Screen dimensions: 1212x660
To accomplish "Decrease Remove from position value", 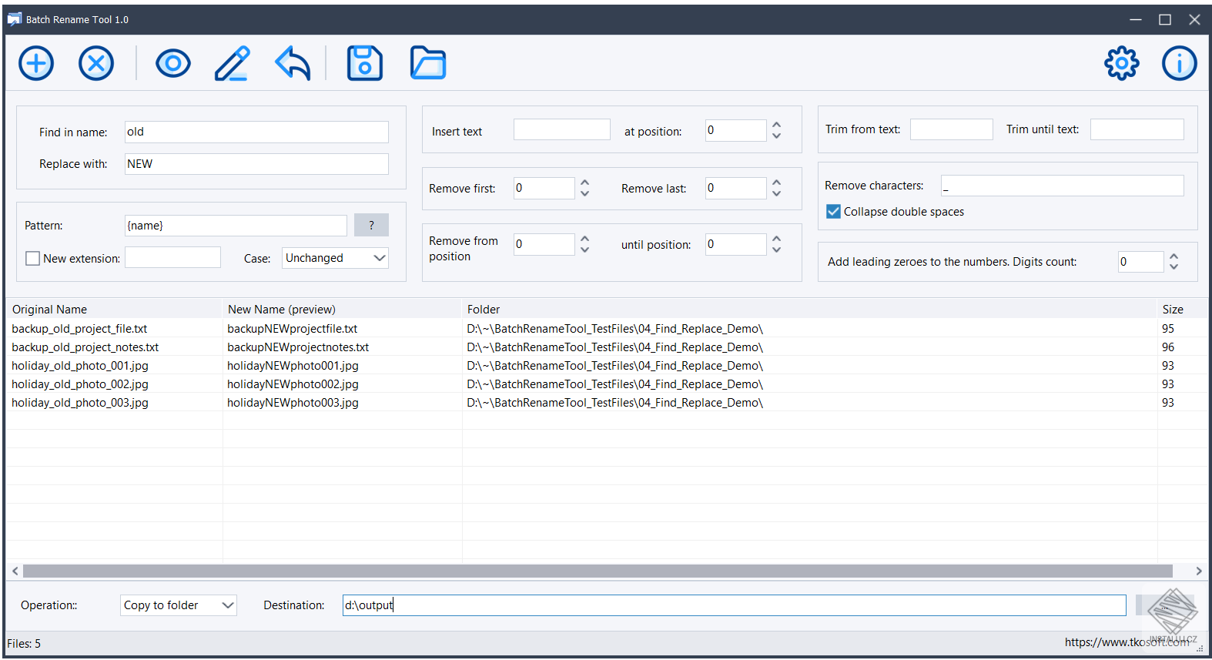I will point(584,250).
